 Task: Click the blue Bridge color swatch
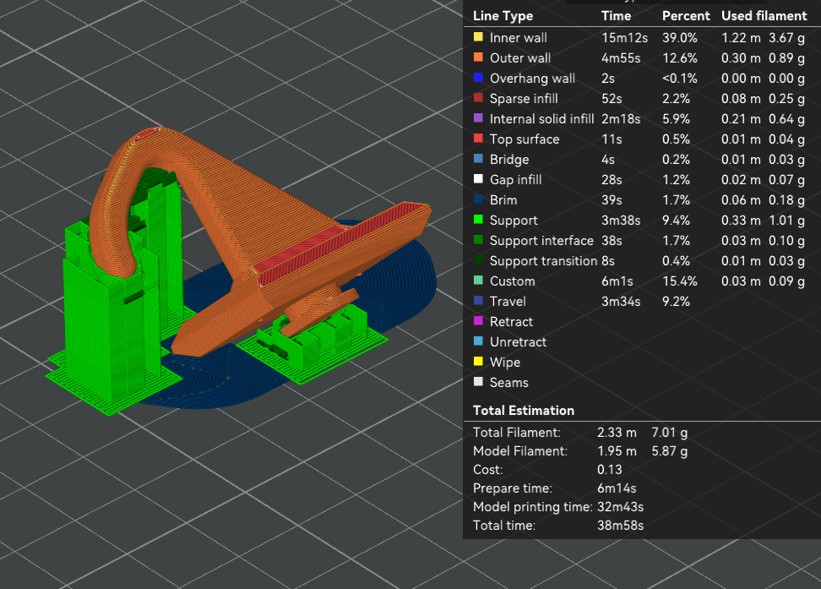pos(478,159)
